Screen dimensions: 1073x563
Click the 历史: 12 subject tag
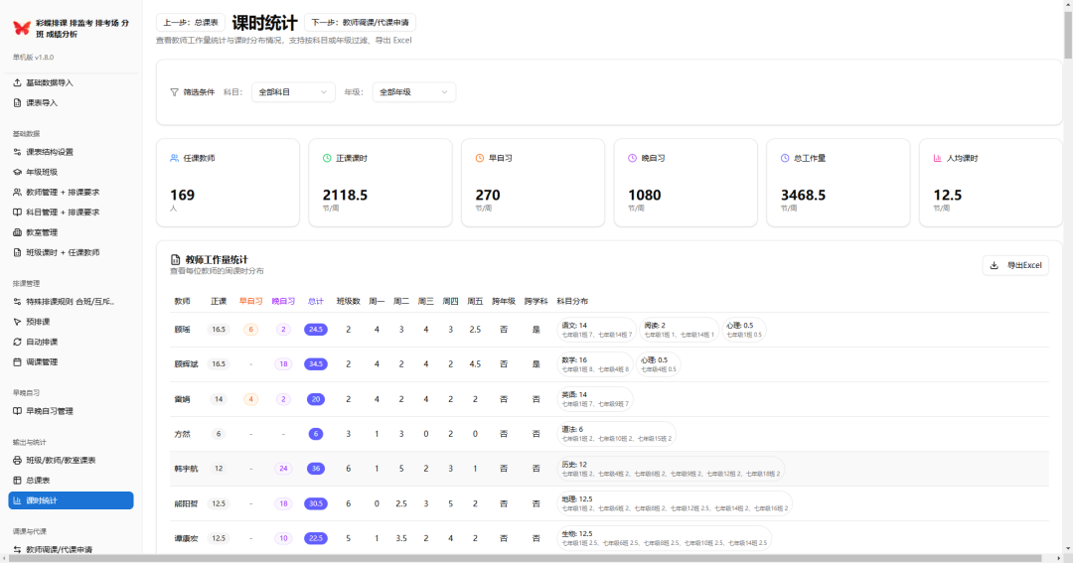[x=671, y=470]
